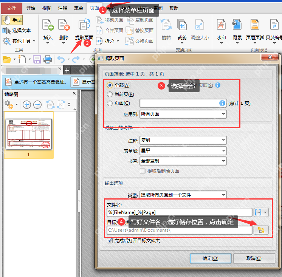Click the 确定(O) button

coord(211,258)
